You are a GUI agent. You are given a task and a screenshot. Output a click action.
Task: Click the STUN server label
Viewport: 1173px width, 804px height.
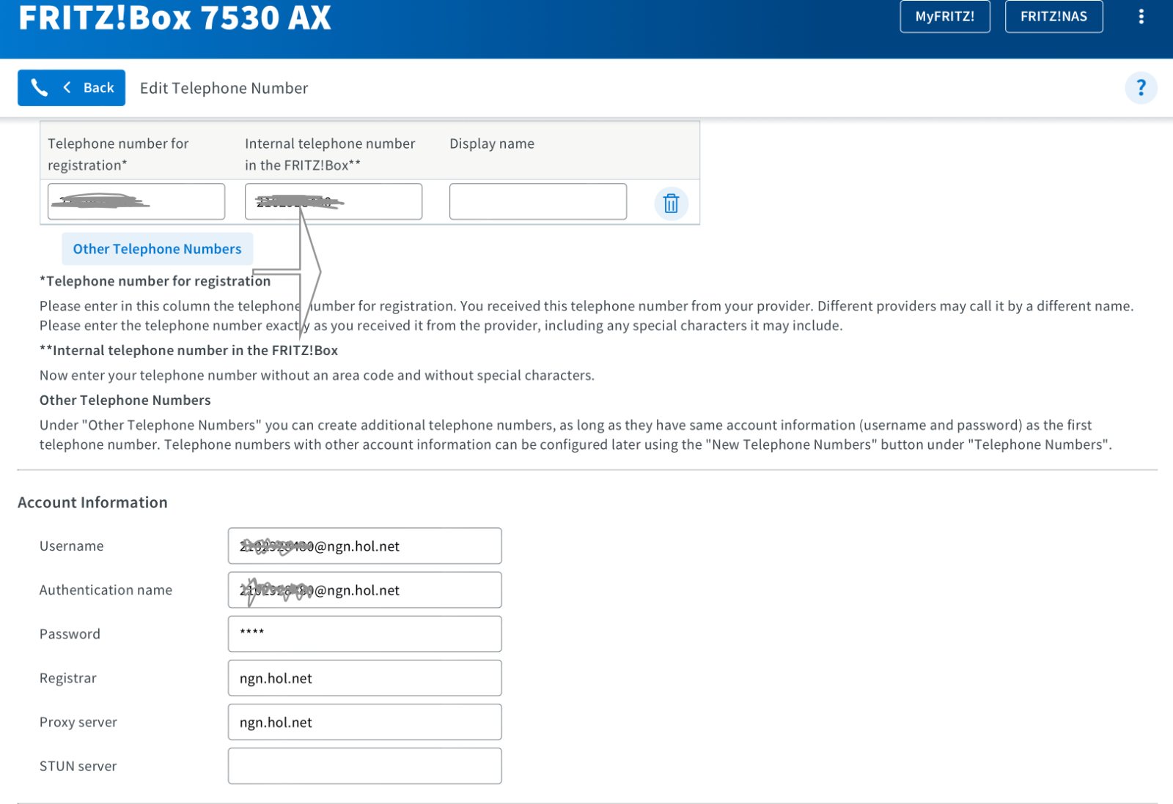[78, 766]
